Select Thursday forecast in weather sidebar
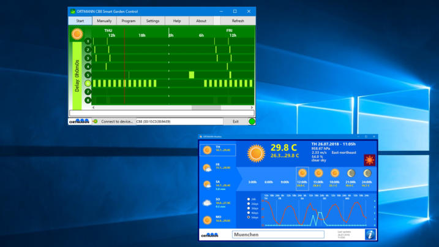This screenshot has width=439, height=247. coord(217,150)
